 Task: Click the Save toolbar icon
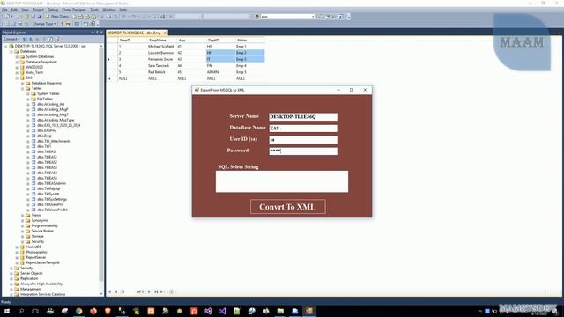[x=33, y=17]
